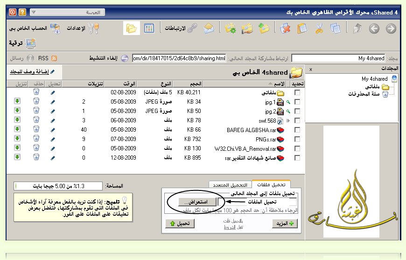406x260 pixels.
Task: Click the تحميل upload button
Action: (x=180, y=224)
